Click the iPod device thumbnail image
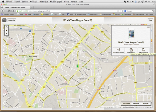156x112 pixels. 131,34
